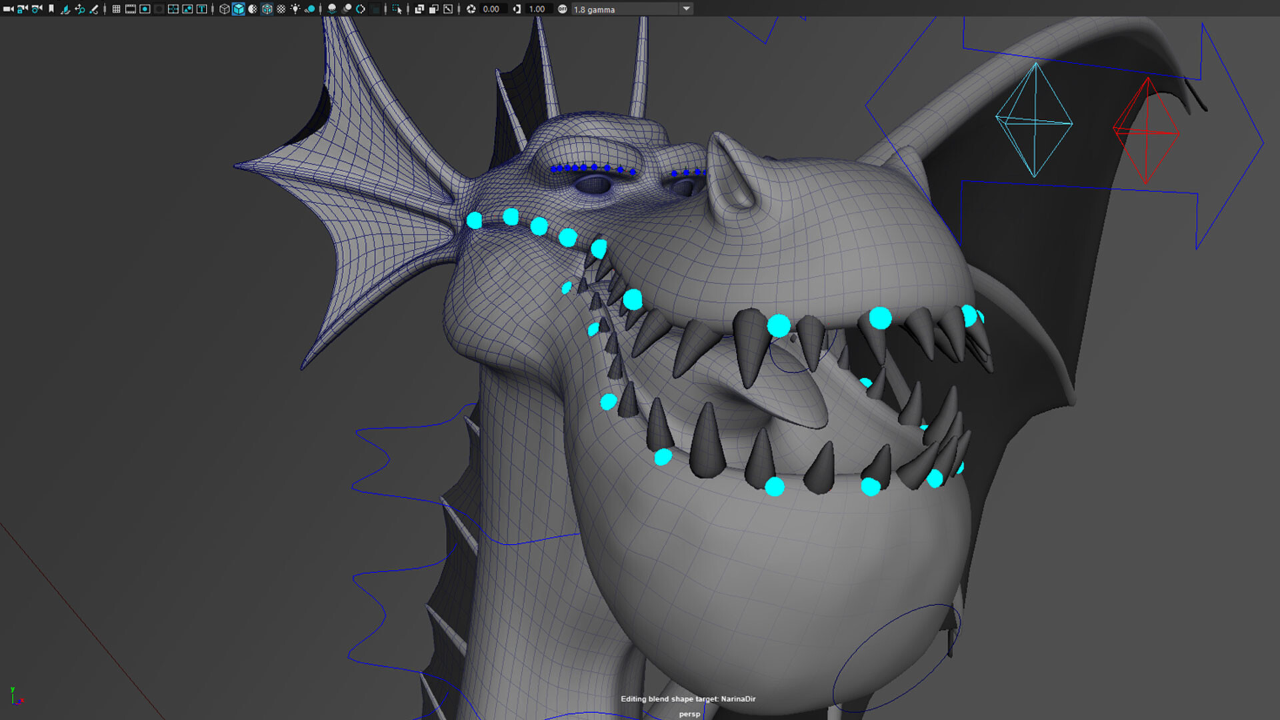Viewport: 1280px width, 720px height.
Task: Toggle Use Default Material icon
Action: click(x=282, y=9)
